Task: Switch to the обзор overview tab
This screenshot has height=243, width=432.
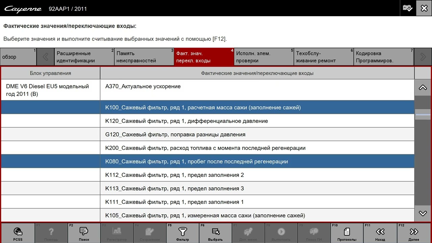Action: click(18, 57)
